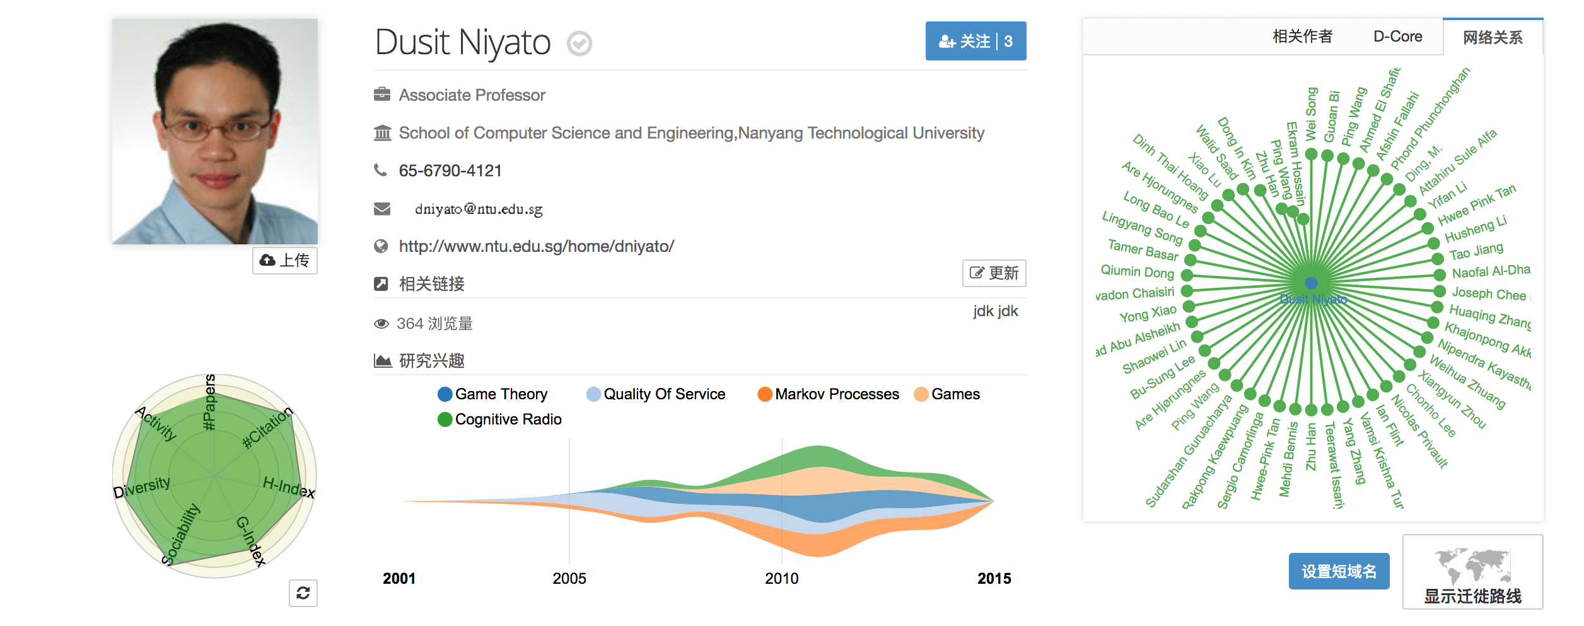Toggle Quality Of Service legend item
This screenshot has height=626, width=1584.
656,394
